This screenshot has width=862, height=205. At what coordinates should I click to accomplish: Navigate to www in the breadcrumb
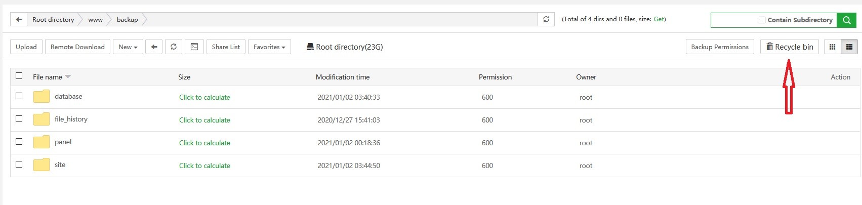(x=95, y=20)
